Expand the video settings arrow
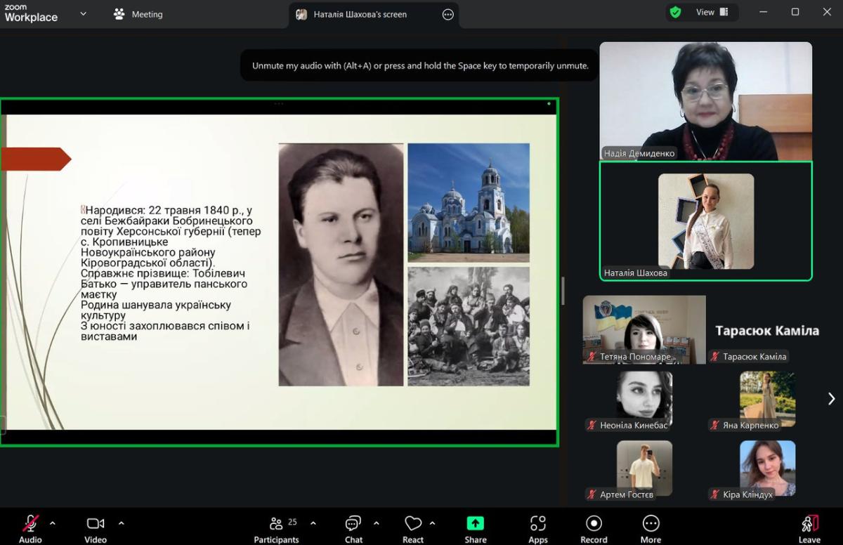 [121, 523]
